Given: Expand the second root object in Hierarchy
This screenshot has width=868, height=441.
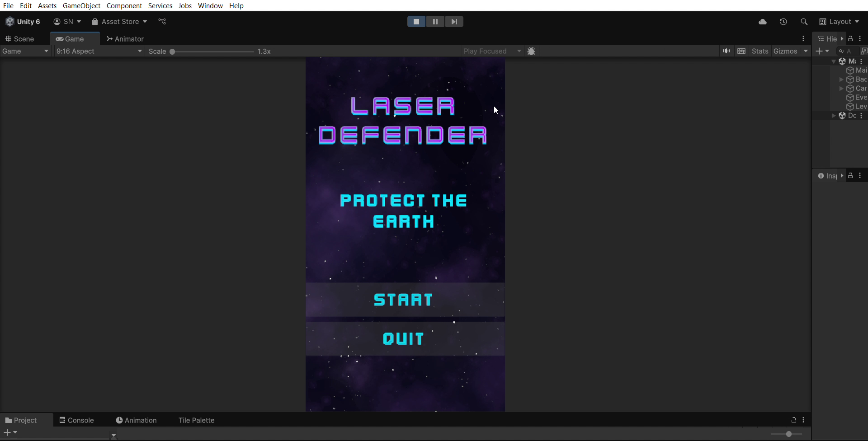Looking at the screenshot, I should point(834,115).
